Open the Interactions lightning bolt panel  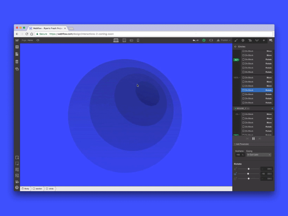coord(264,40)
